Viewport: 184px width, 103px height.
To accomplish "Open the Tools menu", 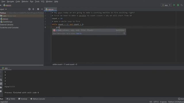I will click(x=37, y=1).
